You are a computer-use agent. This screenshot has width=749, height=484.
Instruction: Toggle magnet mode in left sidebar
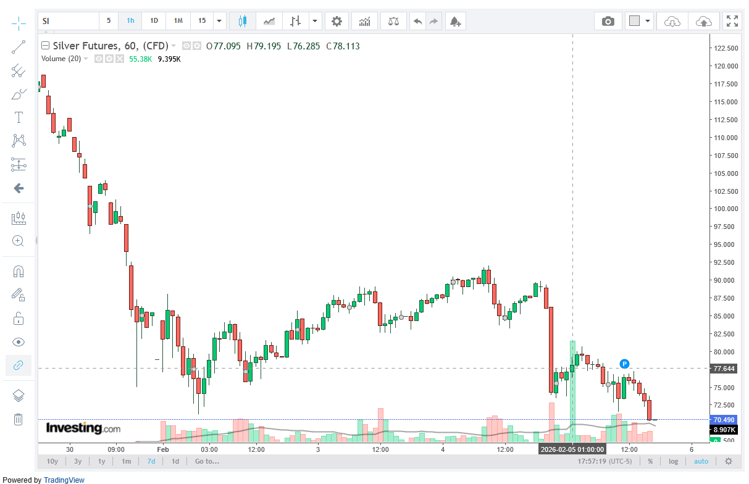point(19,272)
